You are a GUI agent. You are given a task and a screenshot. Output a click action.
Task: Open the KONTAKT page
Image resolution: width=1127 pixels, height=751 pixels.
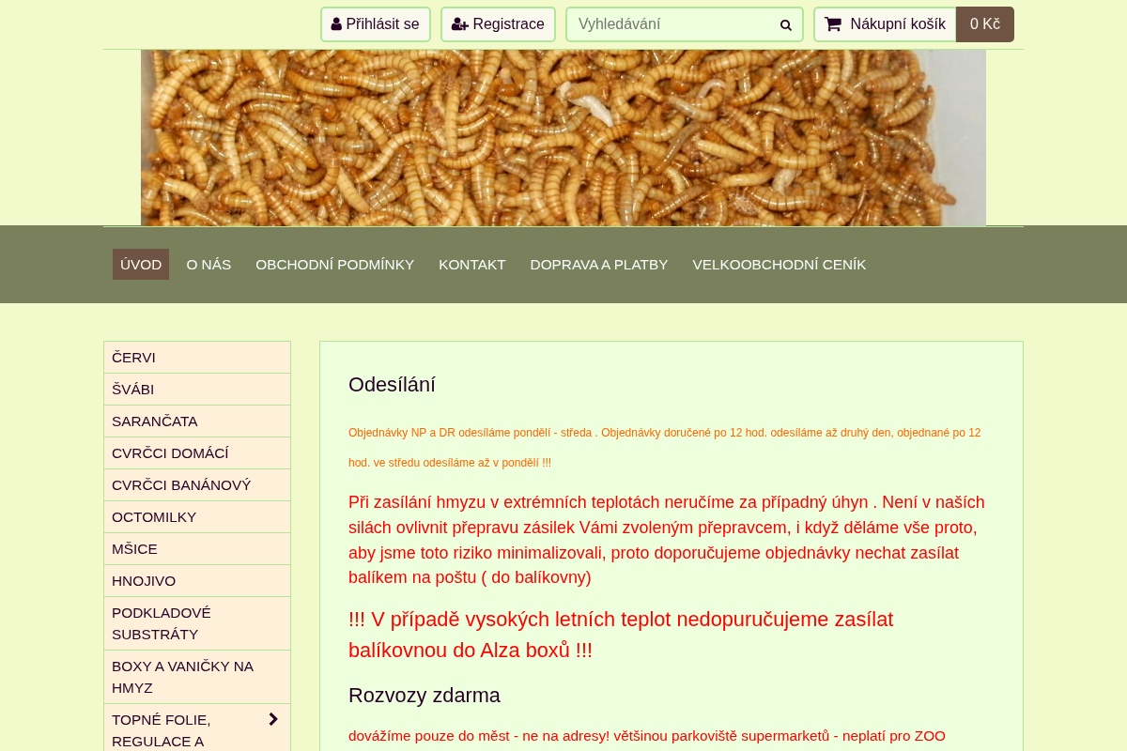tap(472, 265)
